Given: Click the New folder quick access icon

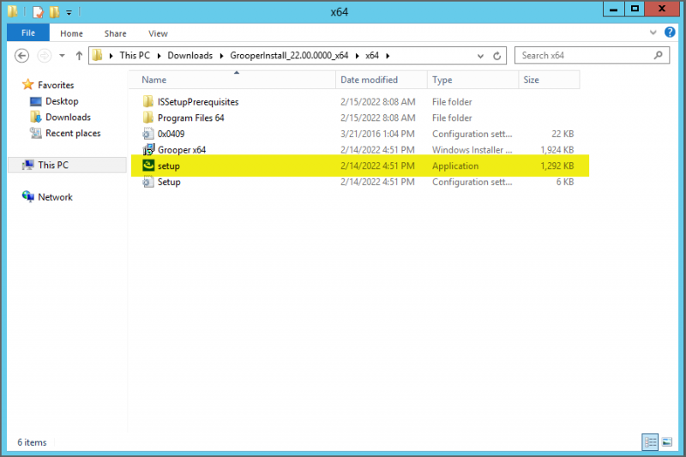Looking at the screenshot, I should tap(55, 12).
